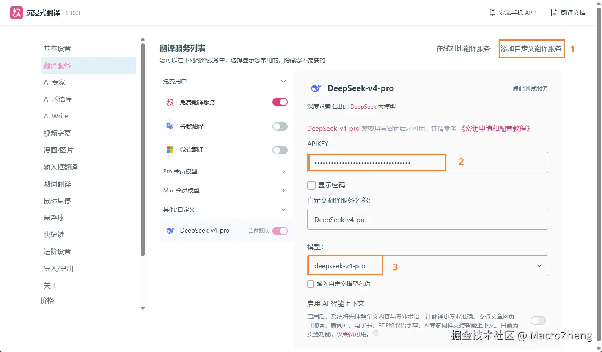Open 价格 in the sidebar
Viewport: 602px width, 352px height.
[x=47, y=300]
